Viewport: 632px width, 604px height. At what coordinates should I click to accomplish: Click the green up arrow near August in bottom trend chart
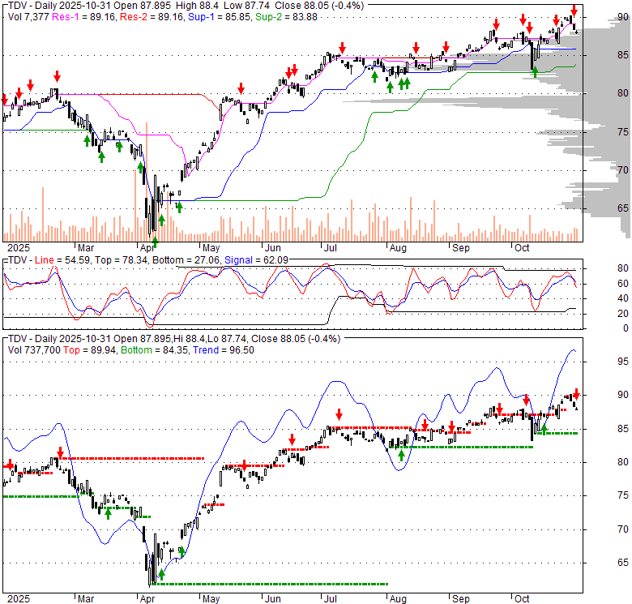[x=401, y=456]
